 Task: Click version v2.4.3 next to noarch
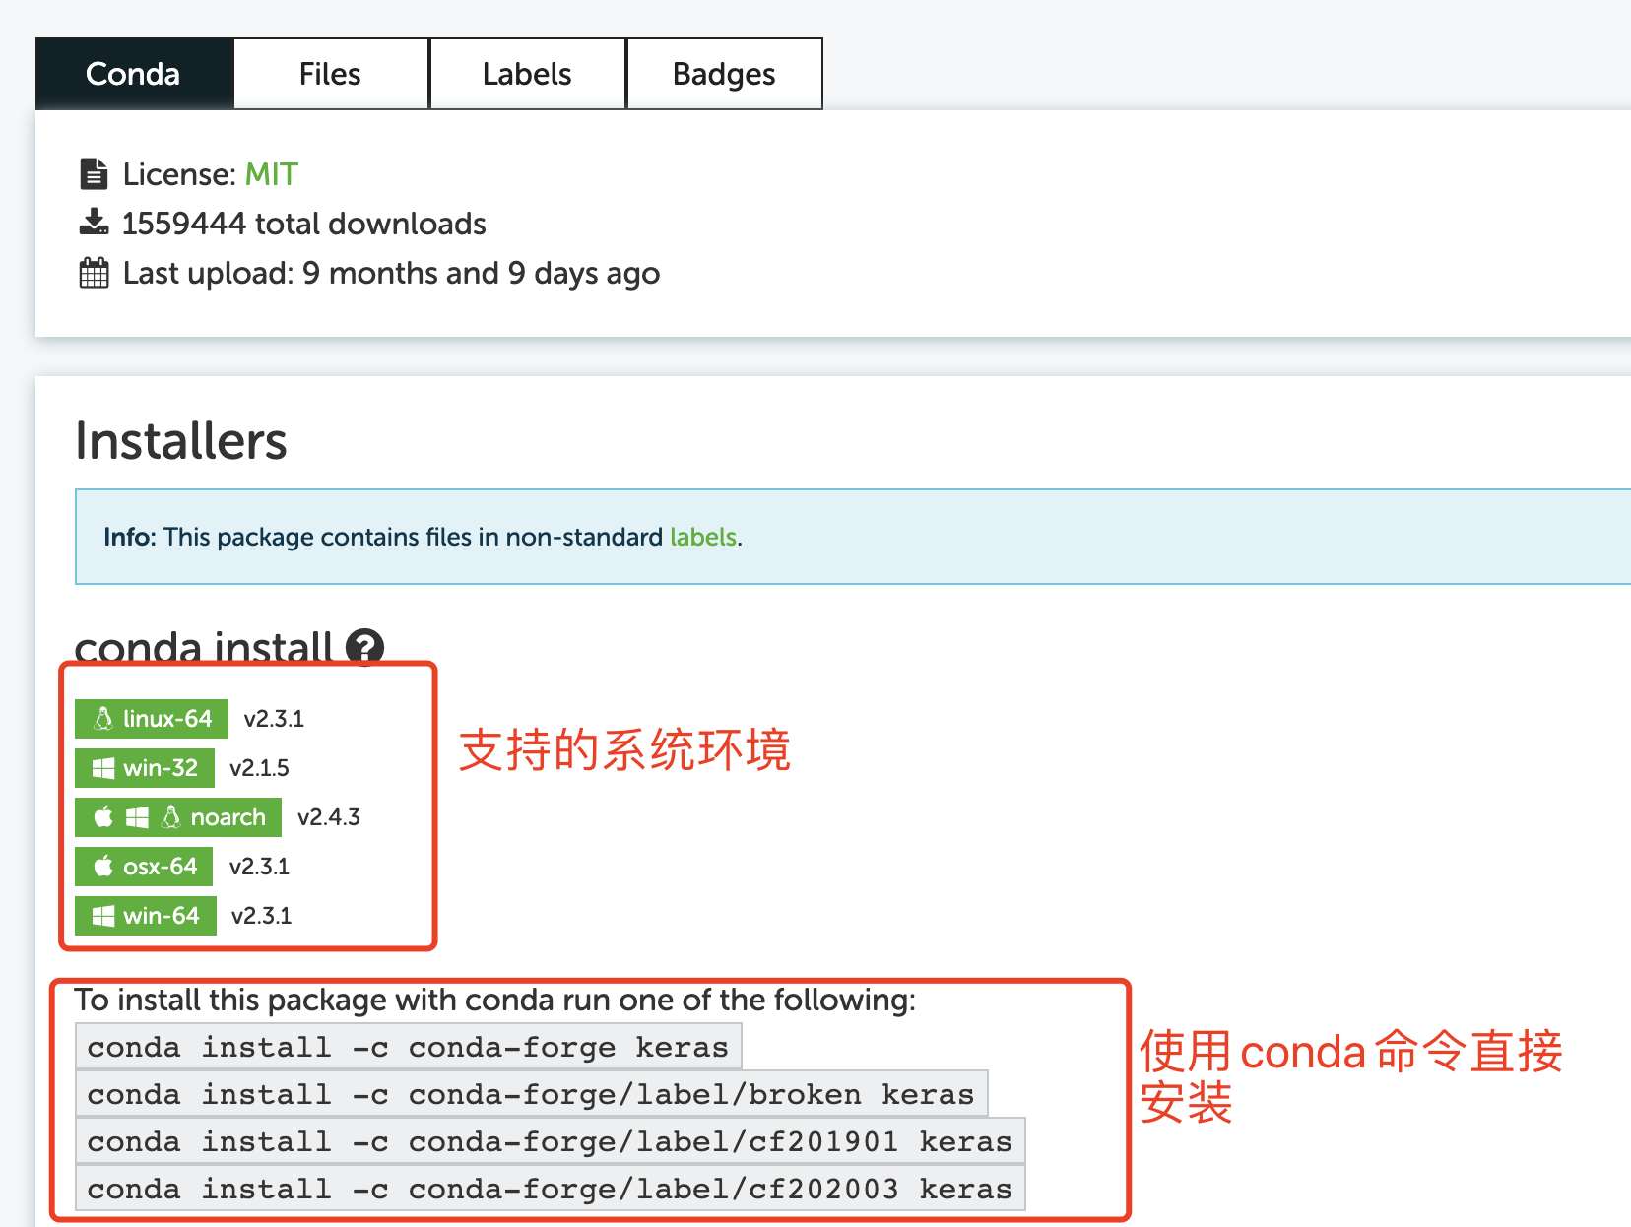329,817
